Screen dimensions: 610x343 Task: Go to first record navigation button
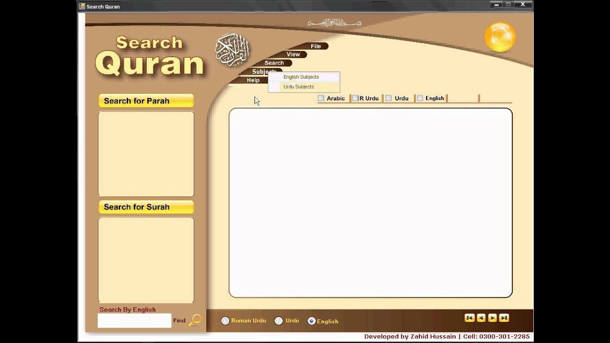click(469, 318)
